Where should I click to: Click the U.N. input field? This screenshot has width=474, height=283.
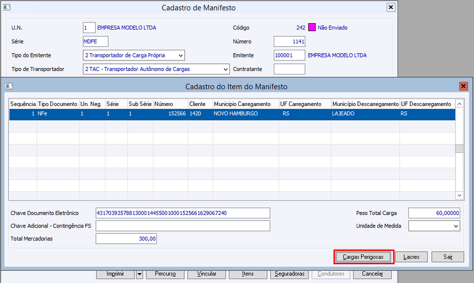[x=89, y=27]
